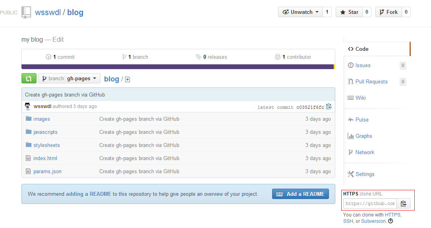Click the language breakdown color bar
This screenshot has width=431, height=228.
click(x=178, y=67)
